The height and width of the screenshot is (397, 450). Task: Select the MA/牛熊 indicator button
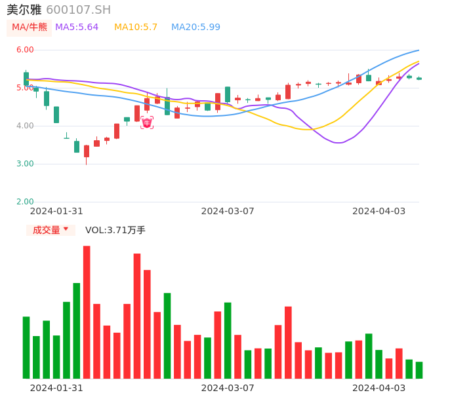pos(30,28)
